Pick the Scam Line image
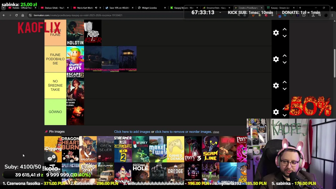The height and width of the screenshot is (189, 336). (x=210, y=149)
